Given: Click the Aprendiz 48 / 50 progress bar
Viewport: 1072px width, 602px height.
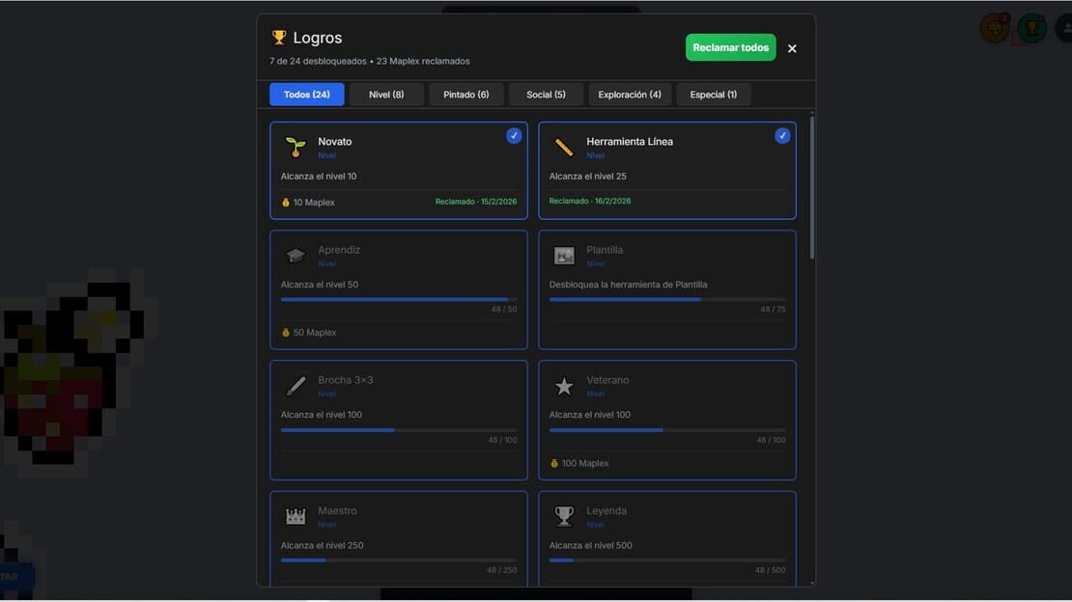Looking at the screenshot, I should tap(399, 299).
